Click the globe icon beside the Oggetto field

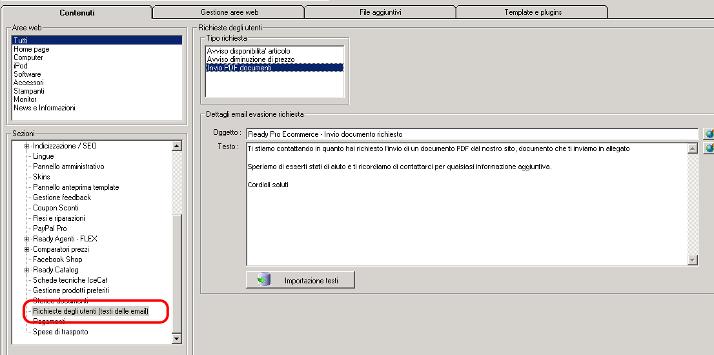point(709,134)
